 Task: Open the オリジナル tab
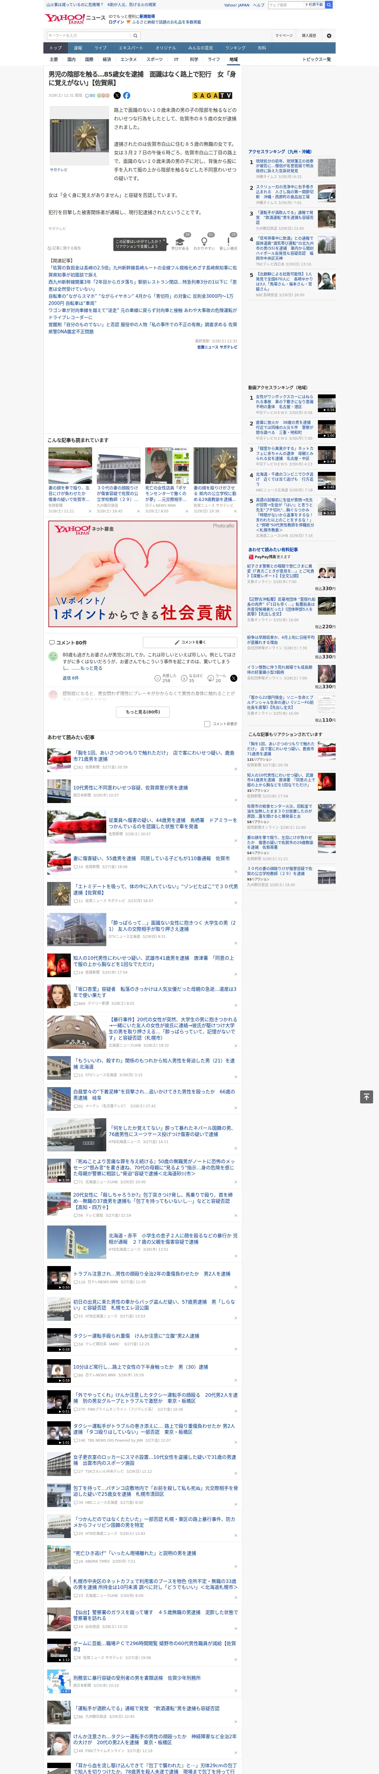166,48
